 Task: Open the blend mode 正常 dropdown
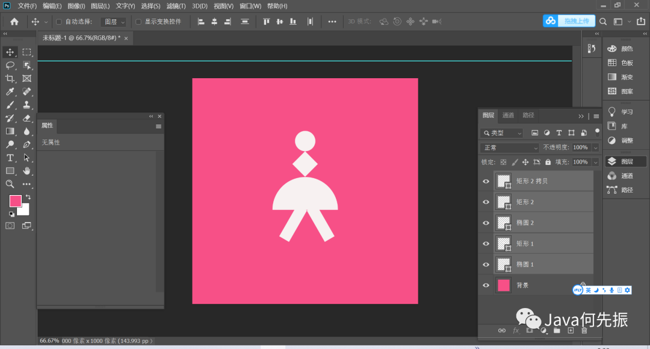(510, 147)
